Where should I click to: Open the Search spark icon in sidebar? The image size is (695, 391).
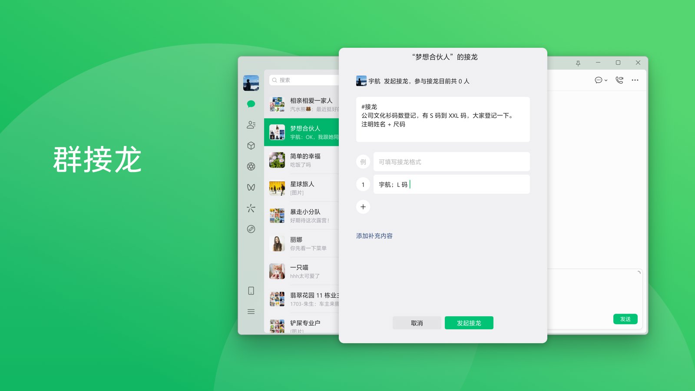[251, 208]
